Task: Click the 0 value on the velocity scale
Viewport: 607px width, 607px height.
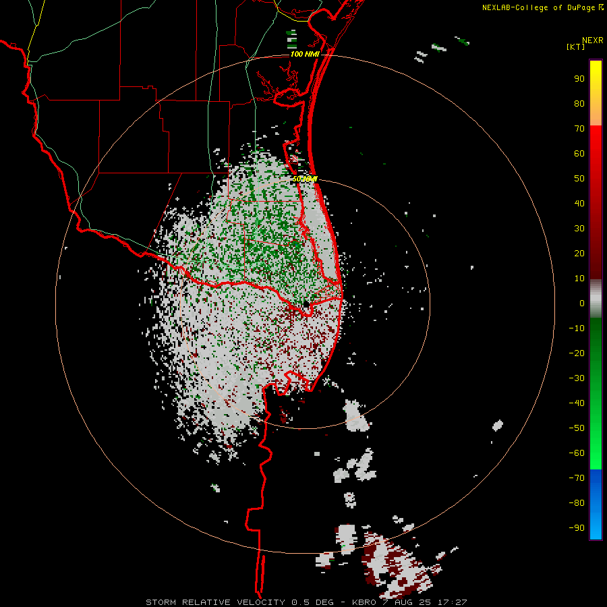Action: click(x=582, y=303)
